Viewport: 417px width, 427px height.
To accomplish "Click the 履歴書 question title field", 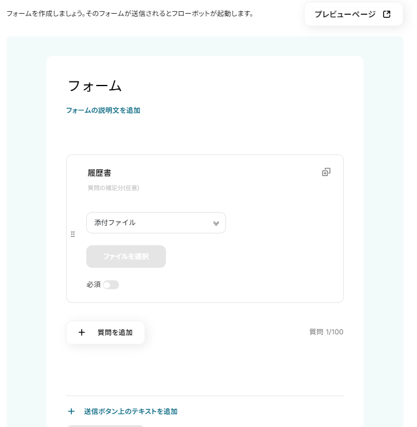I will click(x=99, y=173).
